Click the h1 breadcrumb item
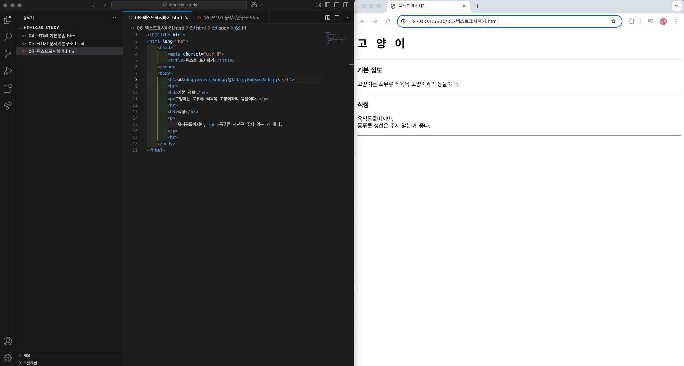The width and height of the screenshot is (684, 366). click(x=241, y=28)
